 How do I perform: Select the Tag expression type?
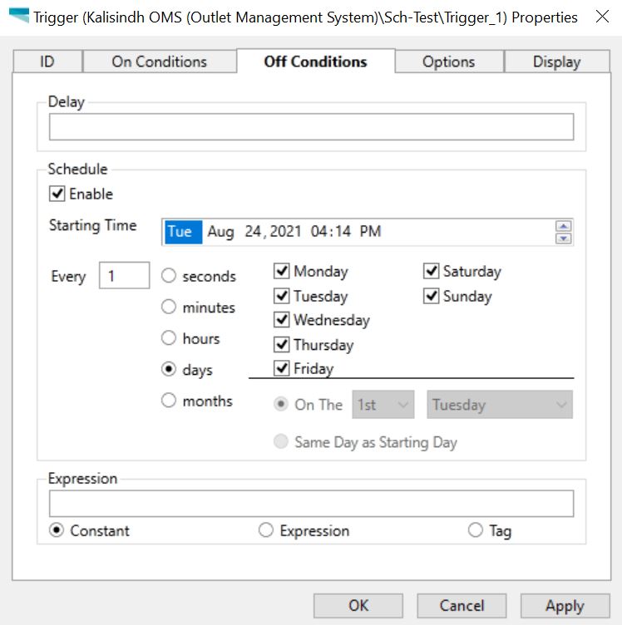pos(476,530)
